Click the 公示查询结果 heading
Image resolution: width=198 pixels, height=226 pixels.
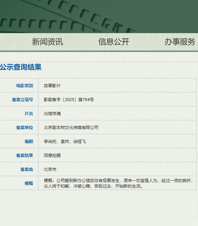click(x=21, y=67)
